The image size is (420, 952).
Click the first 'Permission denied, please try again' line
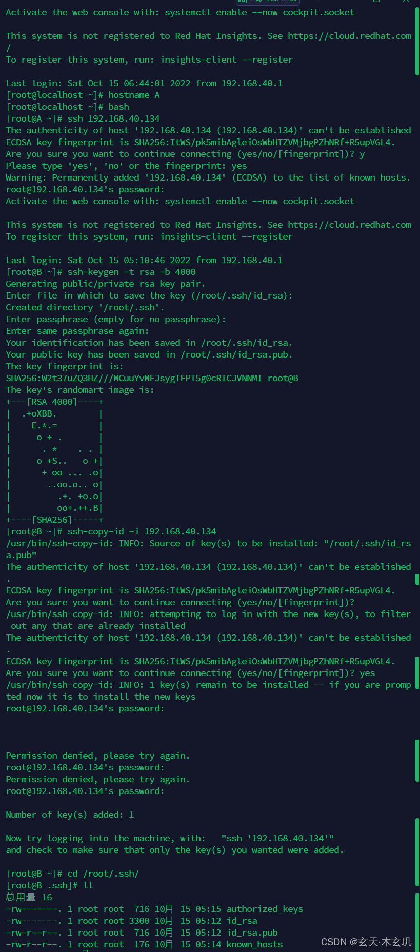point(98,756)
